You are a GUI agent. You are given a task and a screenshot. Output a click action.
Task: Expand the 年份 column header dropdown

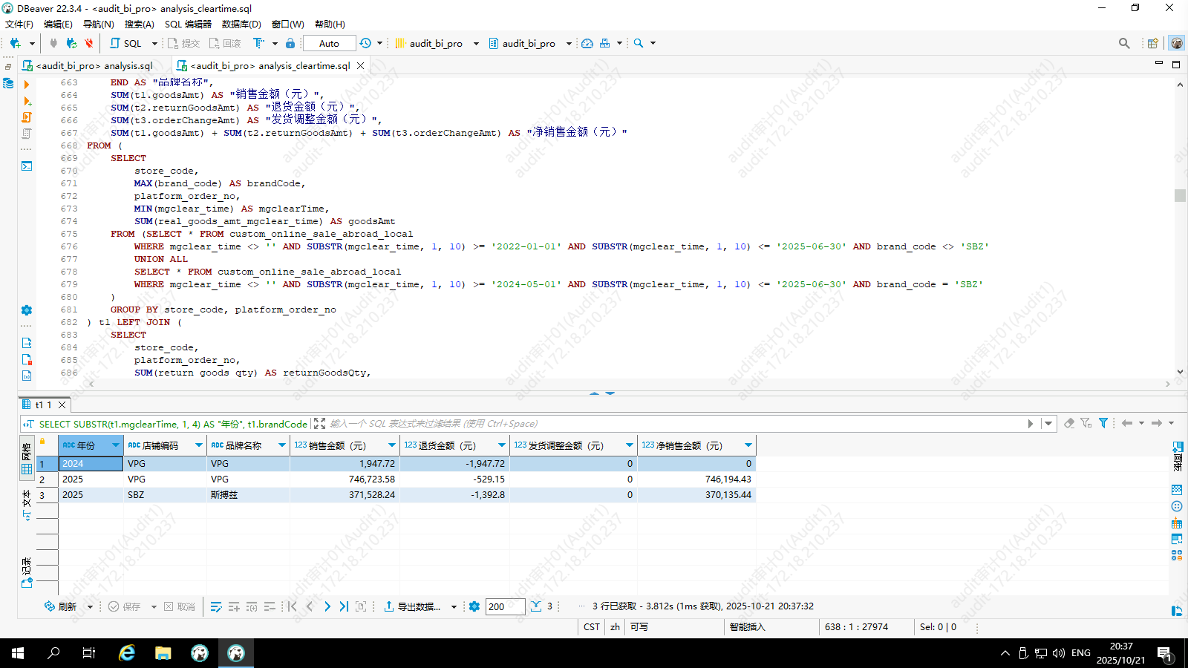116,445
